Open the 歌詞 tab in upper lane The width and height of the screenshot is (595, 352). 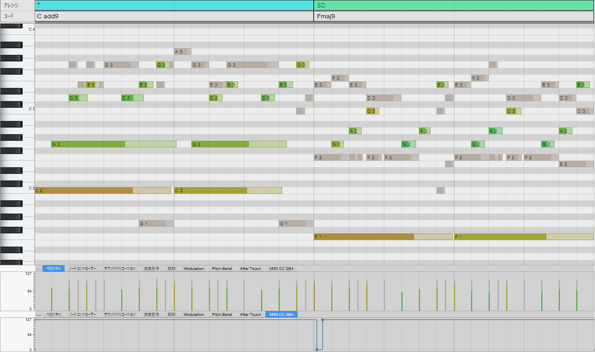tap(171, 268)
